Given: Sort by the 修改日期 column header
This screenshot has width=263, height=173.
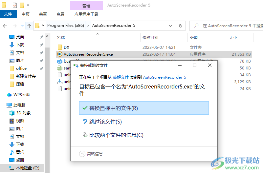Looking at the screenshot, I should point(150,37).
